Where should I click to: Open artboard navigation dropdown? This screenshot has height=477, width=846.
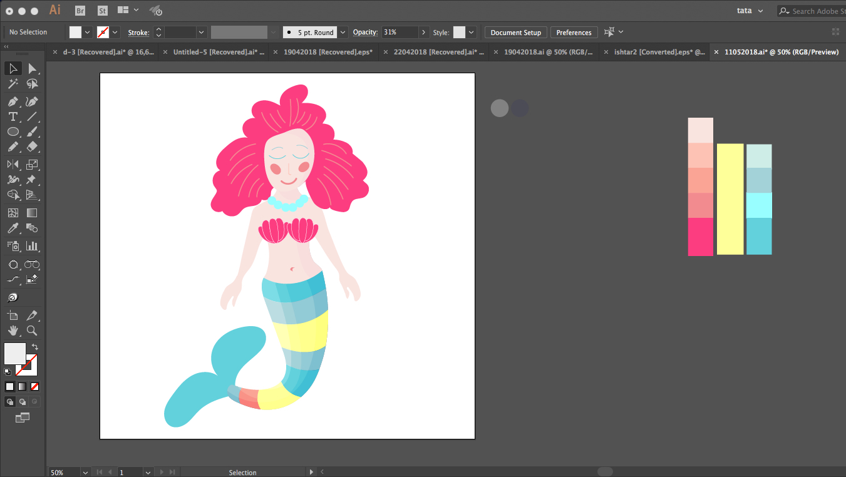tap(148, 472)
